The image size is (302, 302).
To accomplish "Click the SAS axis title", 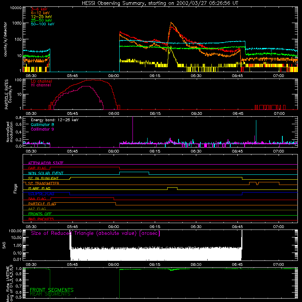I will pyautogui.click(x=4, y=245).
